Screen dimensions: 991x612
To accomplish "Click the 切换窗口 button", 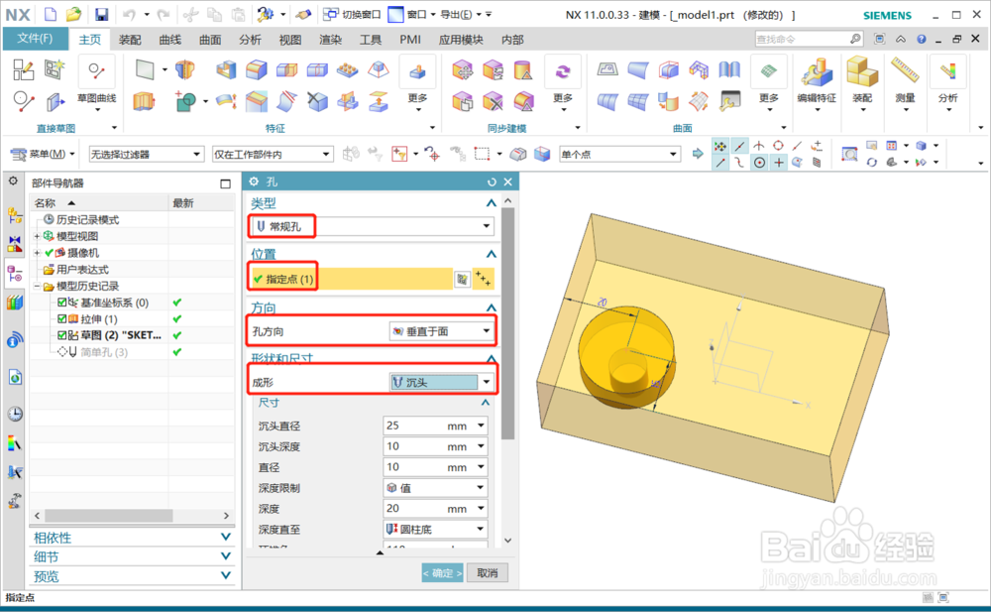I will pos(353,14).
